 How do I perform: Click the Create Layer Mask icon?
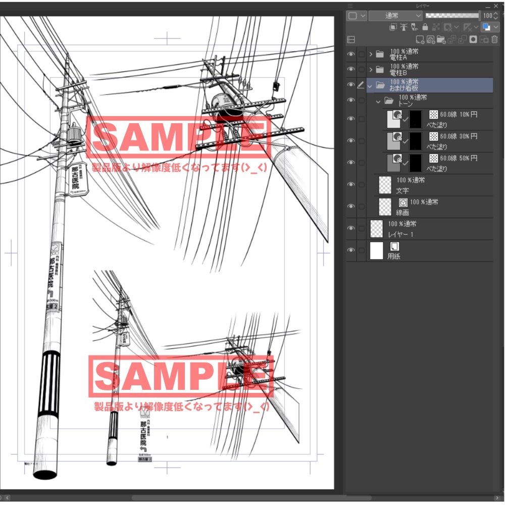(473, 39)
